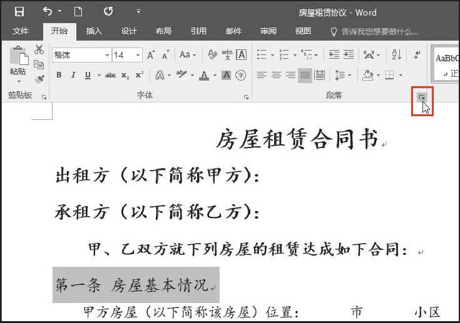Click the Enclosed Character (字) icon
Viewport: 460px width, 323px height.
coord(241,76)
